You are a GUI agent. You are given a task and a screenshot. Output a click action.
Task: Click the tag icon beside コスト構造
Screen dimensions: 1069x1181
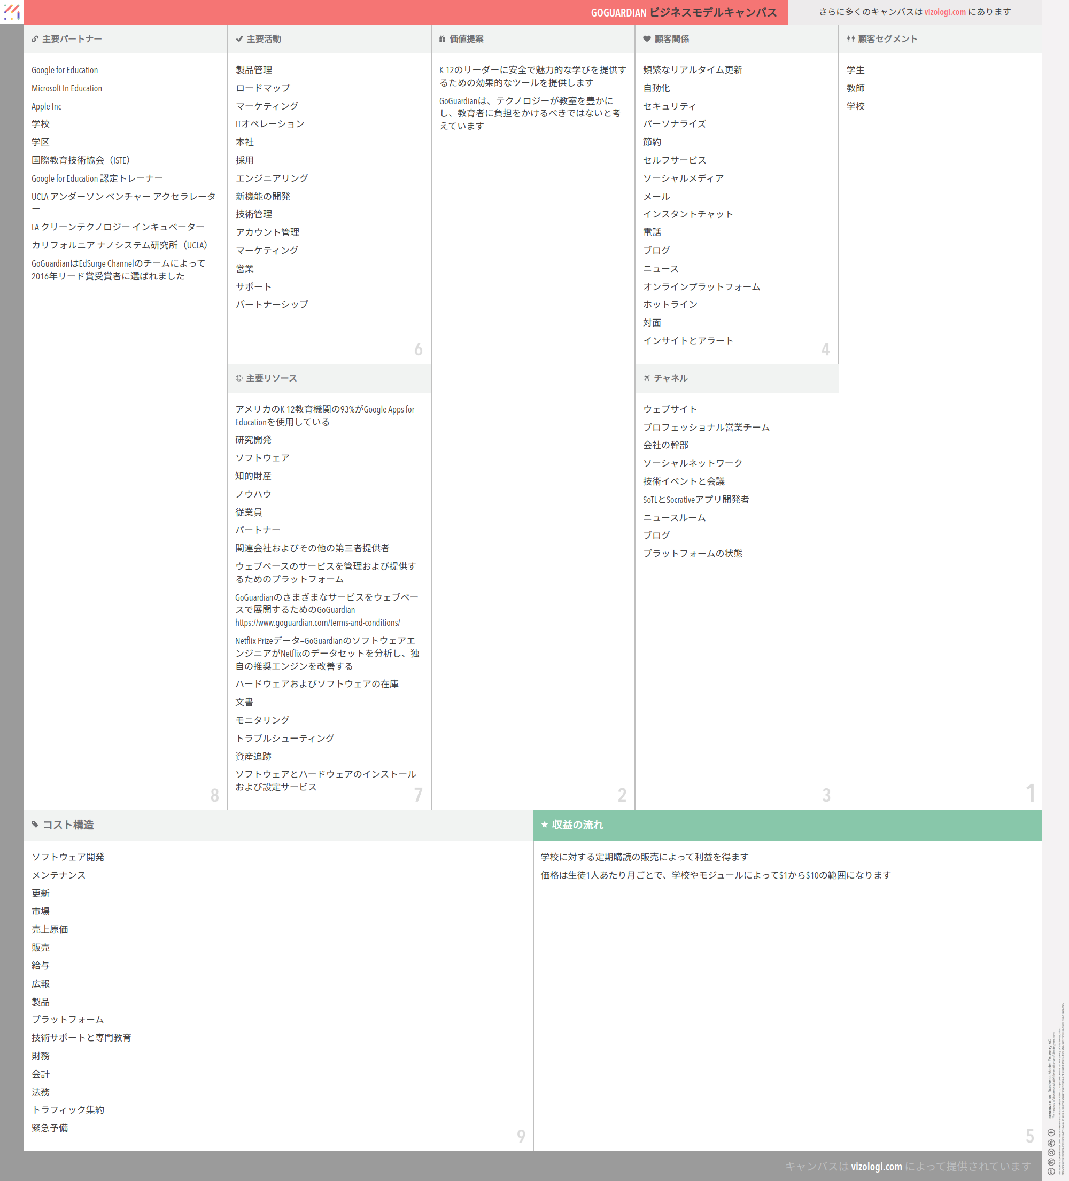click(x=35, y=825)
